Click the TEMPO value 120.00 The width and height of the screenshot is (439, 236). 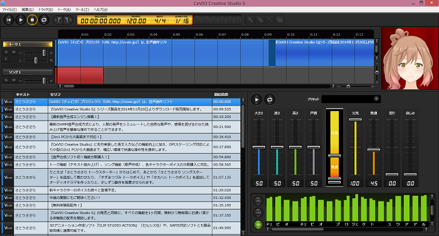pyautogui.click(x=136, y=21)
